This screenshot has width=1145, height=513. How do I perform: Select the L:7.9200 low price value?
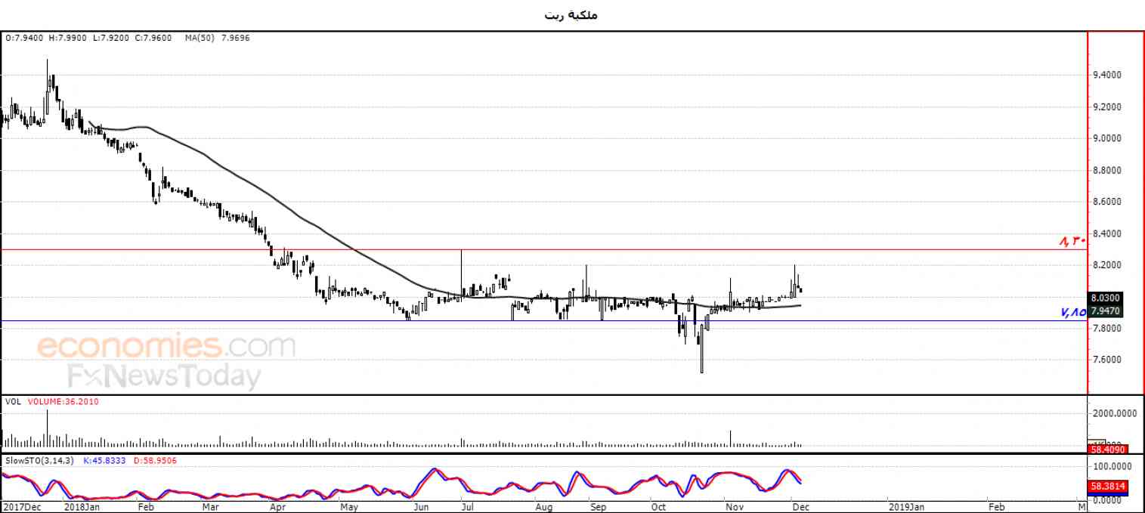[x=111, y=37]
